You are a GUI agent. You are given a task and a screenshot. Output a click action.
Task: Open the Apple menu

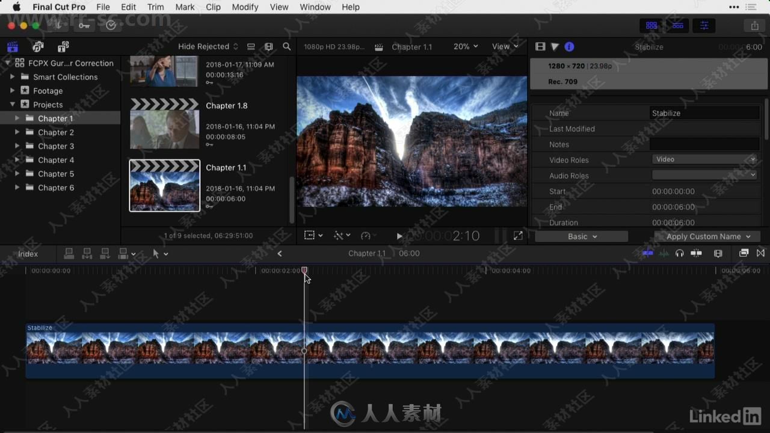click(16, 7)
